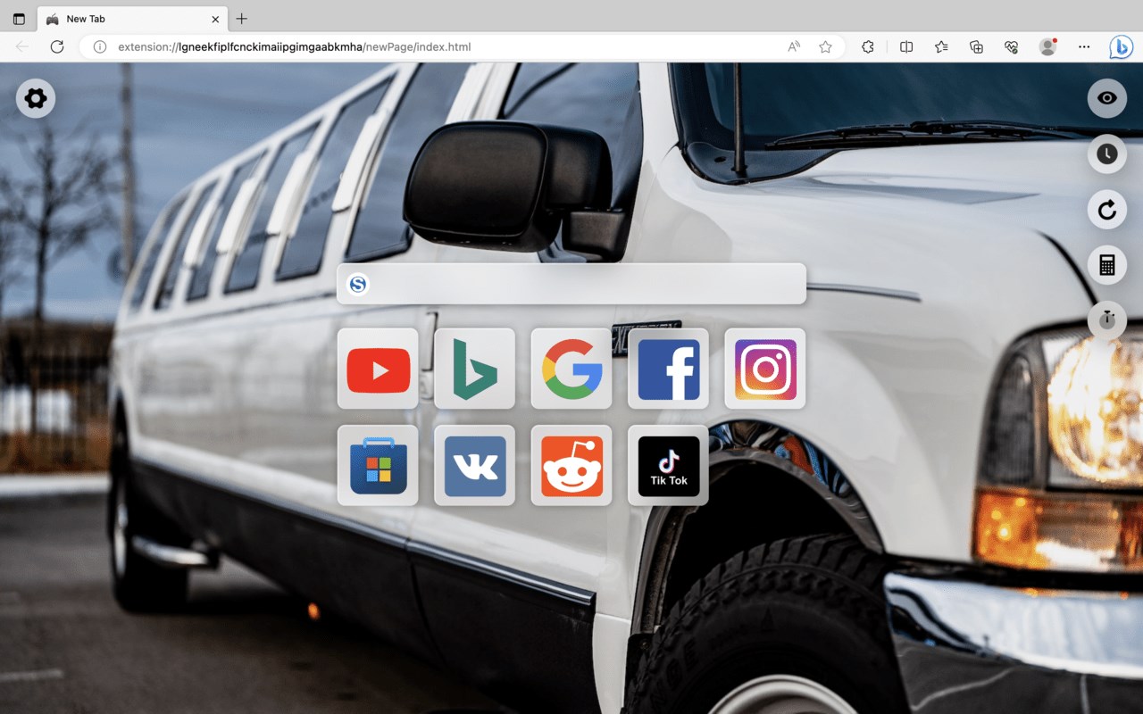Image resolution: width=1143 pixels, height=714 pixels.
Task: Open the clock widget button
Action: click(1107, 154)
